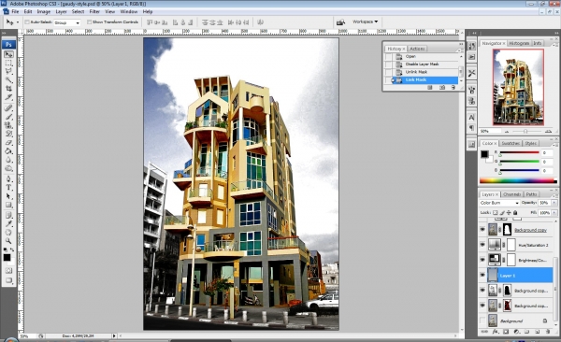
Task: Select the Clone Stamp tool
Action: (9, 125)
